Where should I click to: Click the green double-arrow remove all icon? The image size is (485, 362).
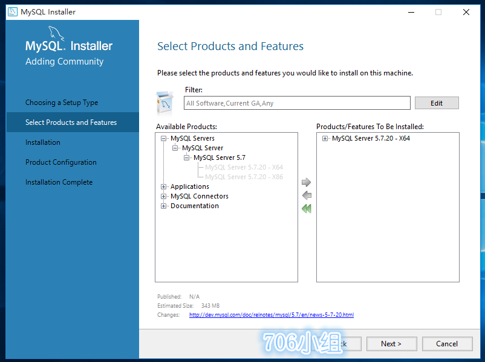(307, 209)
